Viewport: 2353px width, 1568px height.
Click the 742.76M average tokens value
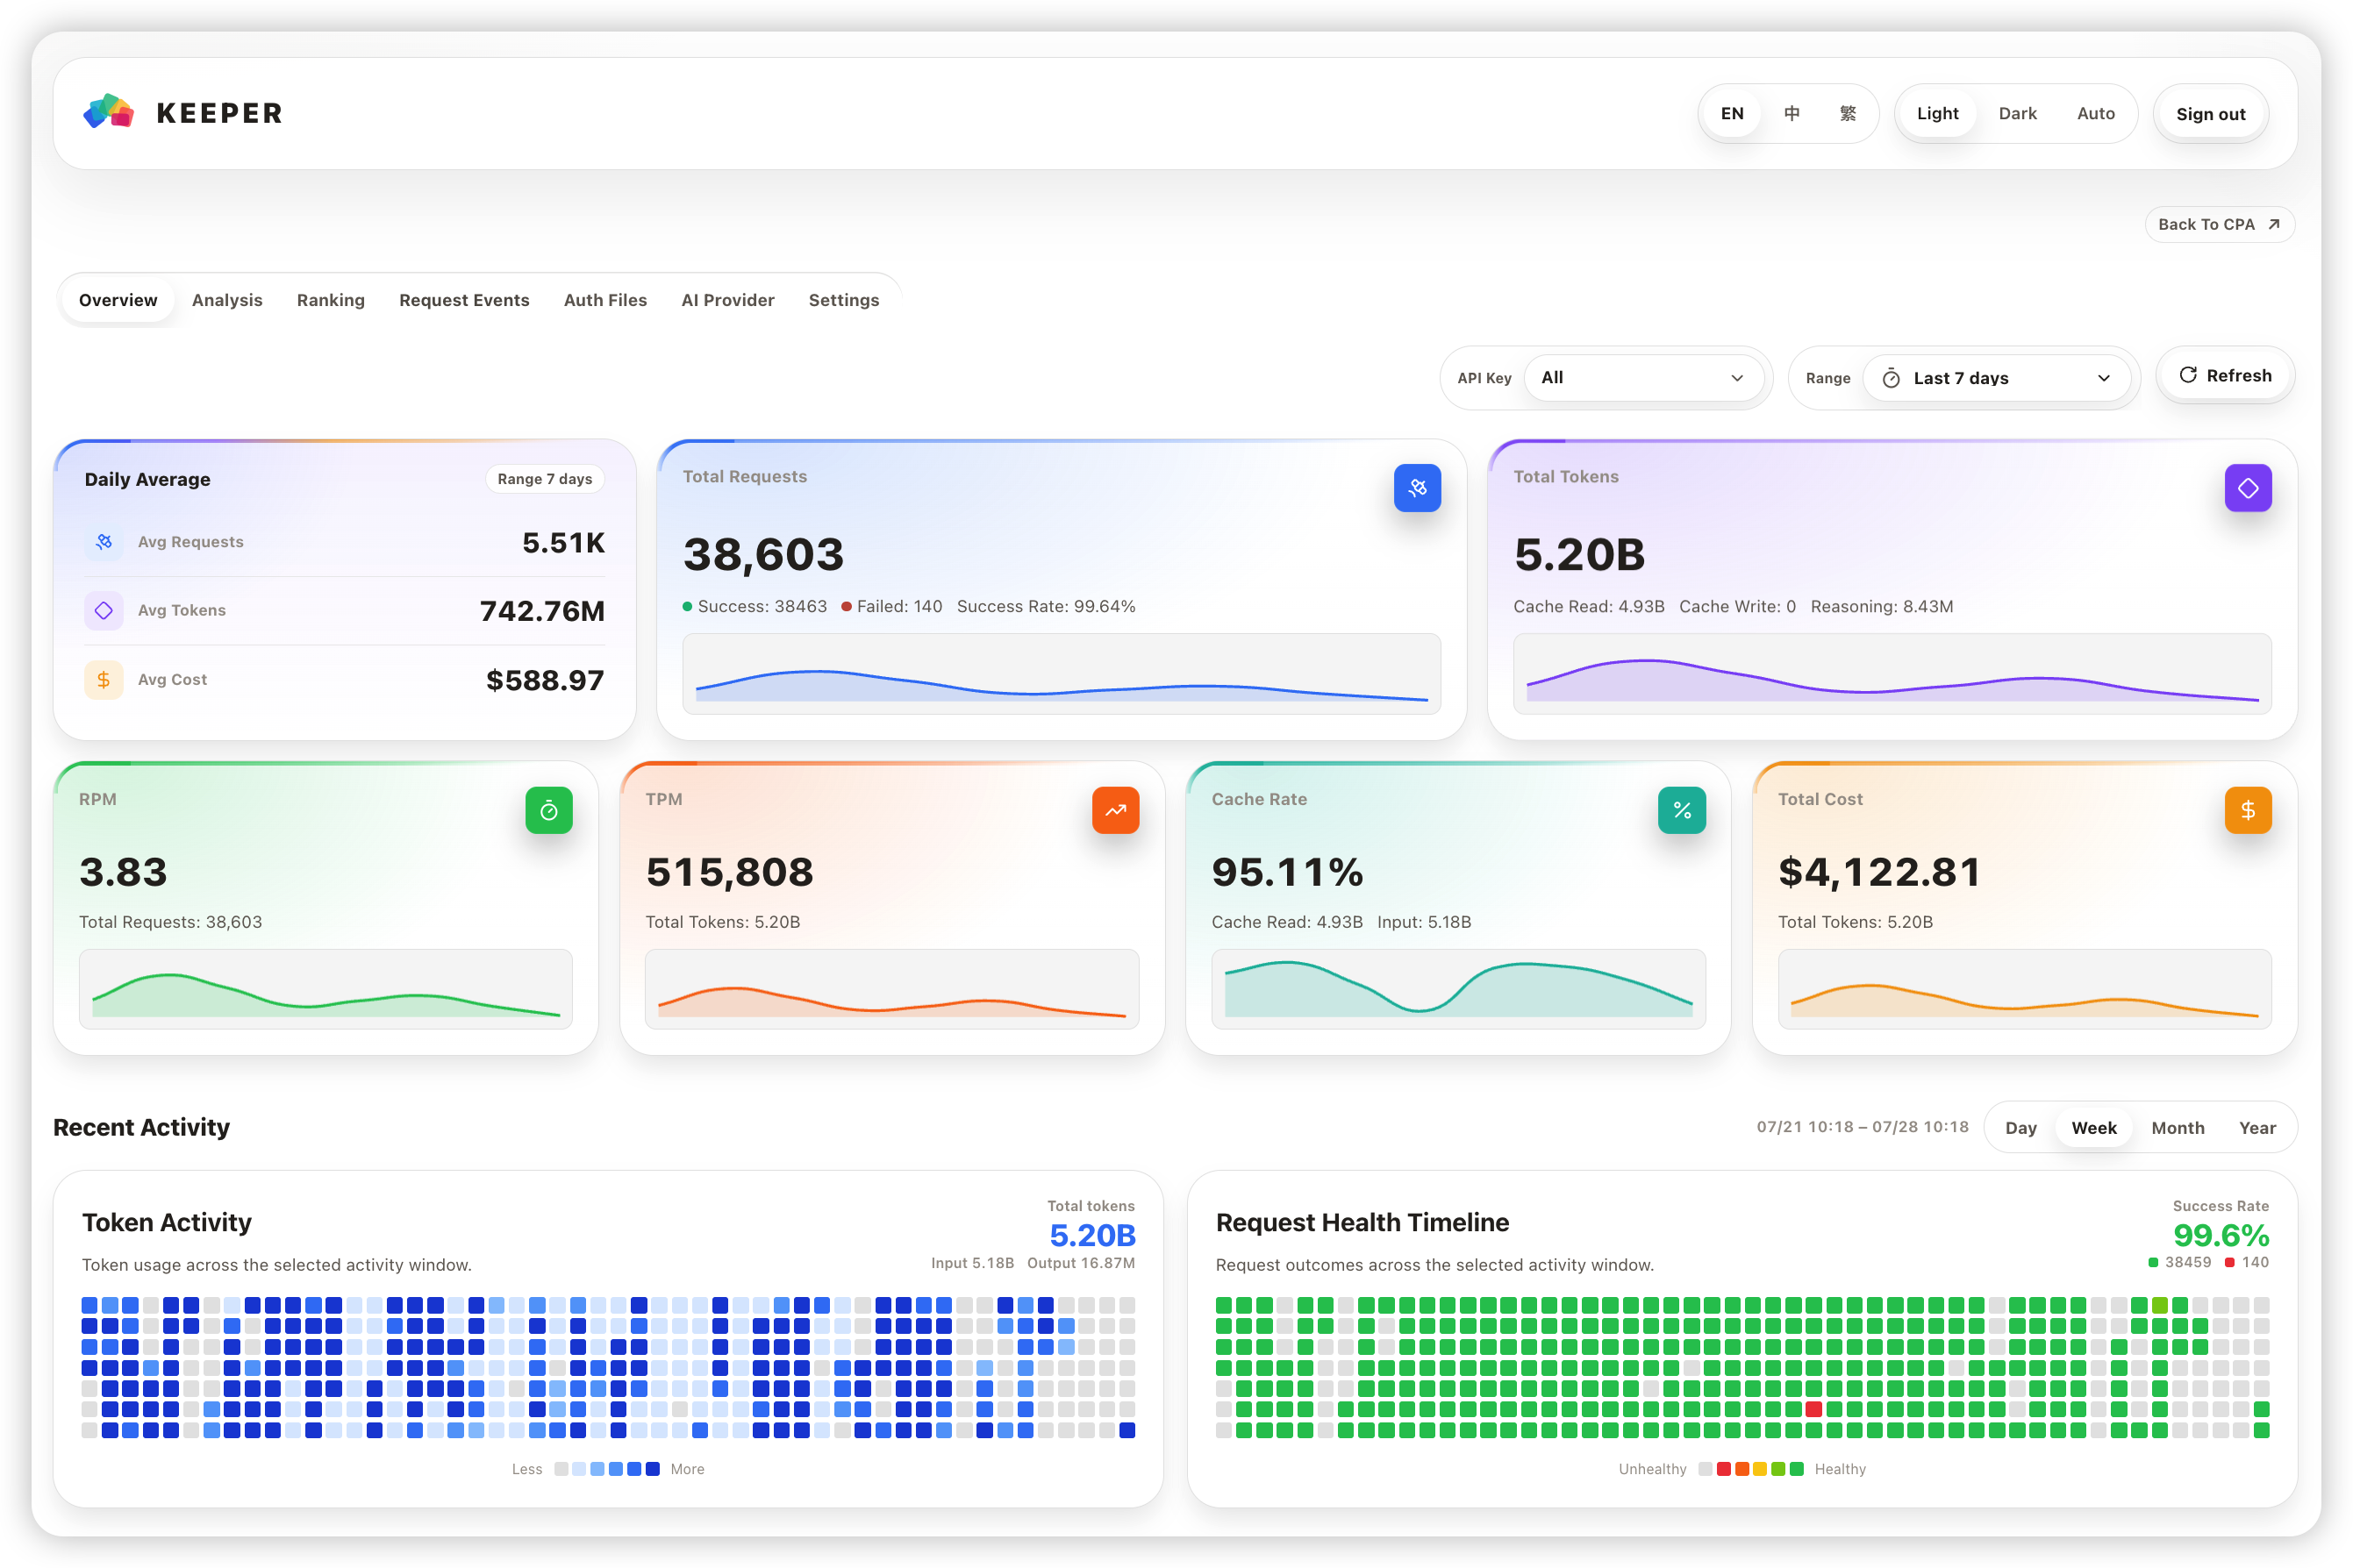tap(542, 611)
